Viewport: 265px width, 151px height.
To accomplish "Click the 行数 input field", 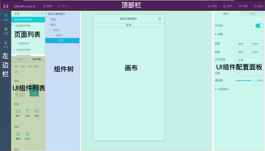I will 249,73.
